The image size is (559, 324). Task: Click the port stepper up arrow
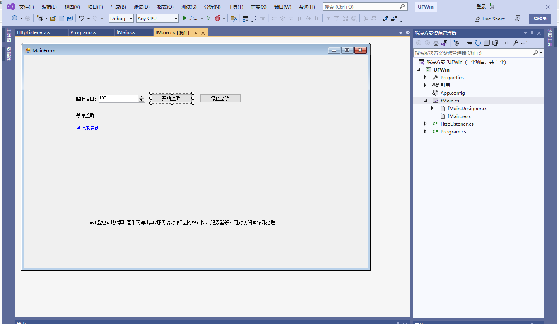click(x=142, y=97)
